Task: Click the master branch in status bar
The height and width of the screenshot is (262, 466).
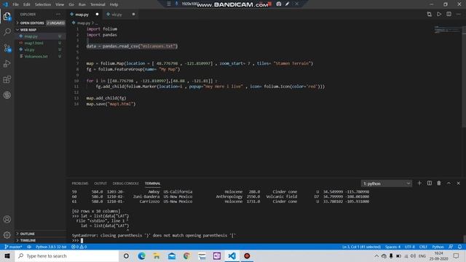Action: [13, 247]
